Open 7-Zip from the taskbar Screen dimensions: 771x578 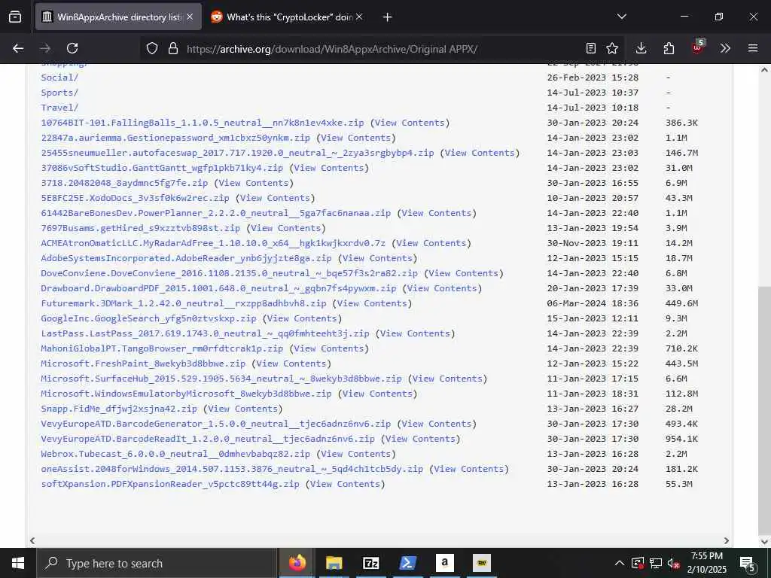(x=370, y=563)
